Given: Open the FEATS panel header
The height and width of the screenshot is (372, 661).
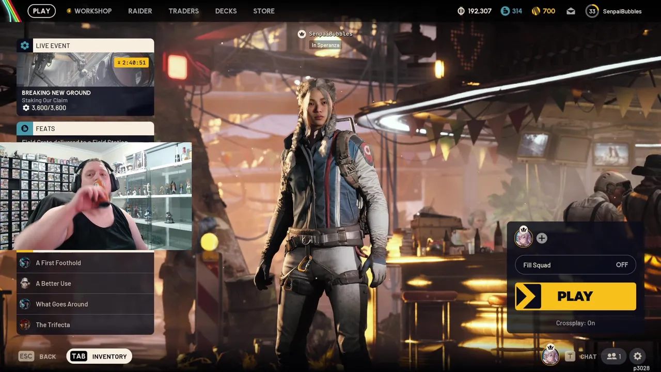Looking at the screenshot, I should 85,128.
